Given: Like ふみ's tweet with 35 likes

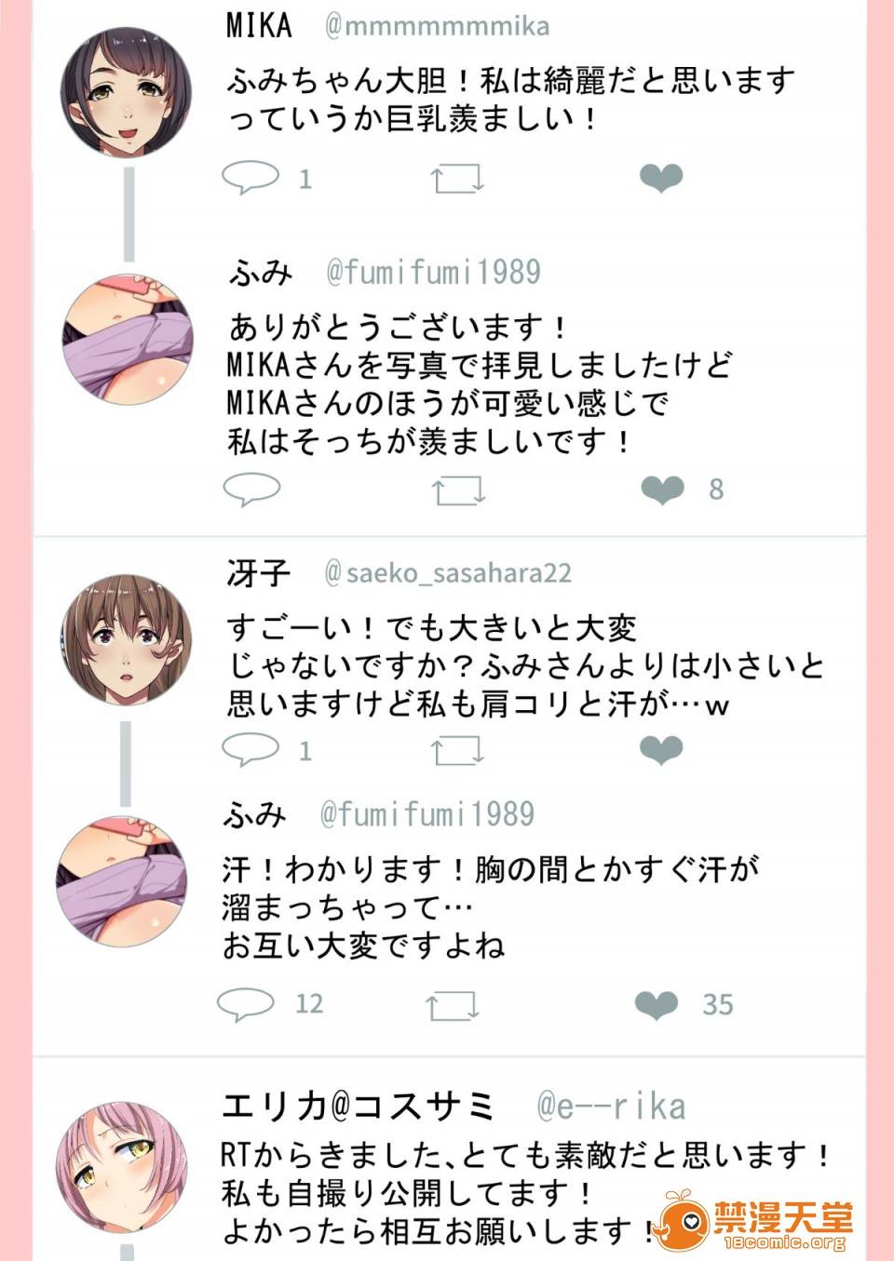Looking at the screenshot, I should pos(657,1004).
